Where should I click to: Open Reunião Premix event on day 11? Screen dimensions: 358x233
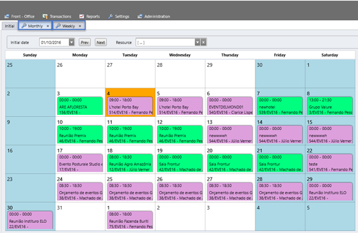coord(130,134)
